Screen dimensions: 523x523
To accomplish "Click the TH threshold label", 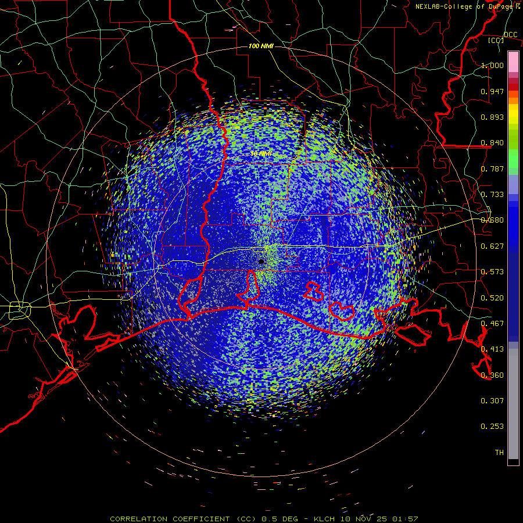I will click(499, 453).
